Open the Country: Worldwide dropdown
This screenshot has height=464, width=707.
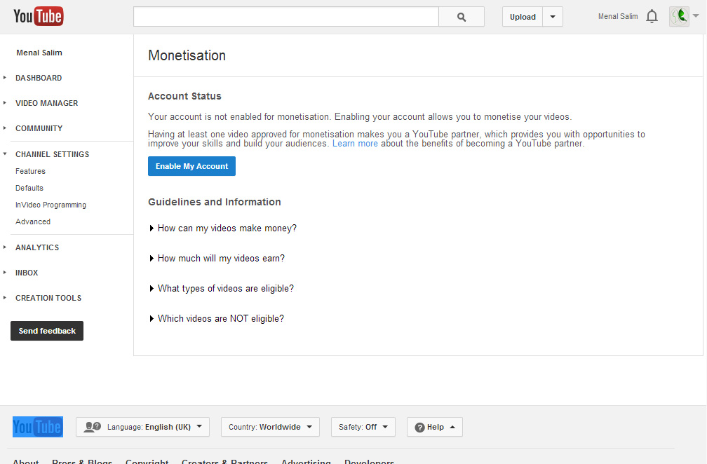pyautogui.click(x=270, y=427)
